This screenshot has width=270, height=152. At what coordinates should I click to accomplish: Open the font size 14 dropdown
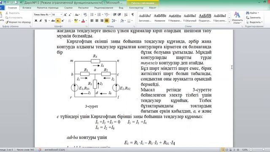[x=61, y=15]
